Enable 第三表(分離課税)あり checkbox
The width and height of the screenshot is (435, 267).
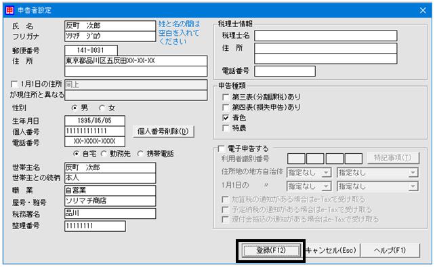[226, 97]
